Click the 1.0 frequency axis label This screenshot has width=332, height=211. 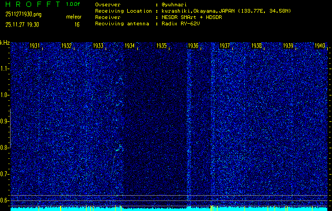click(x=4, y=95)
